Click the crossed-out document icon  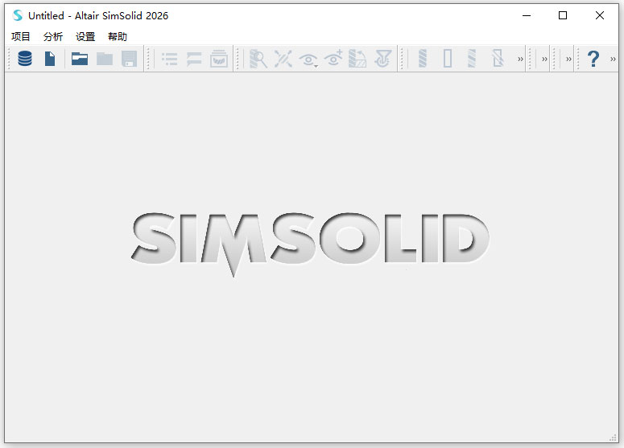[x=497, y=59]
